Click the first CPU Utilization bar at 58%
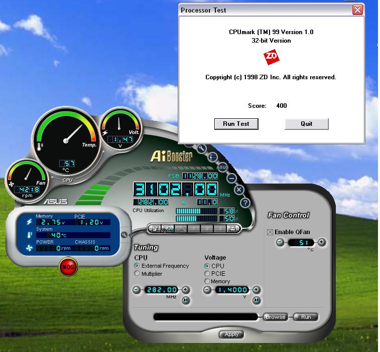Viewport: 380px width, 352px height. pos(196,211)
